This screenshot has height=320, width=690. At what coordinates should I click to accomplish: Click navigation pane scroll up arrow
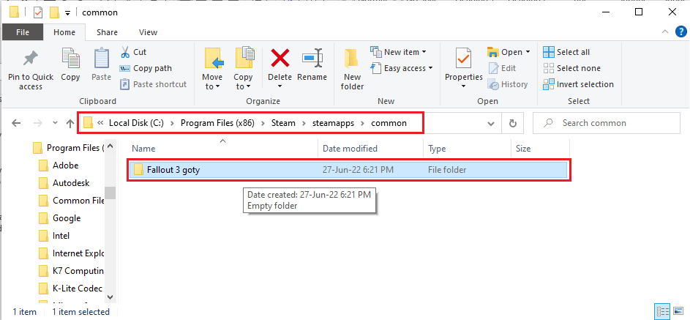coord(110,145)
